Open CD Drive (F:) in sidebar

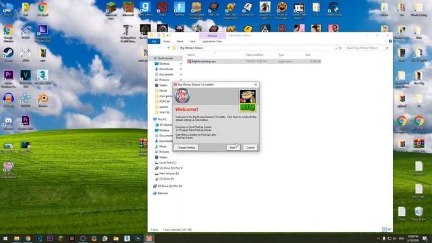[167, 179]
